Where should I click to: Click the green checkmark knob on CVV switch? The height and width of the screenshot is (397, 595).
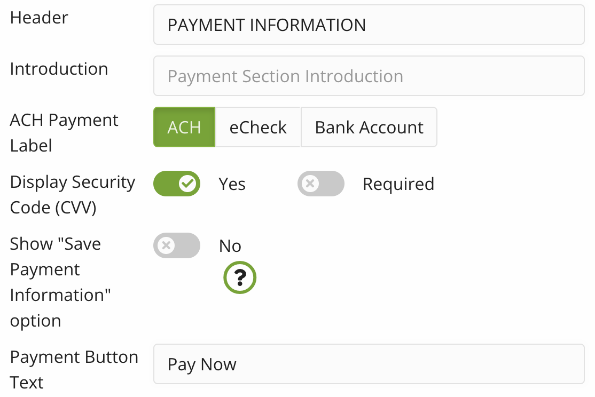187,184
